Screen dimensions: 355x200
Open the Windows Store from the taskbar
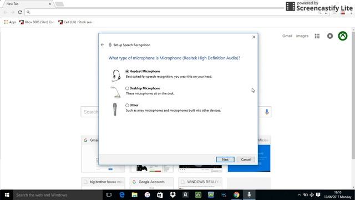coord(160,195)
